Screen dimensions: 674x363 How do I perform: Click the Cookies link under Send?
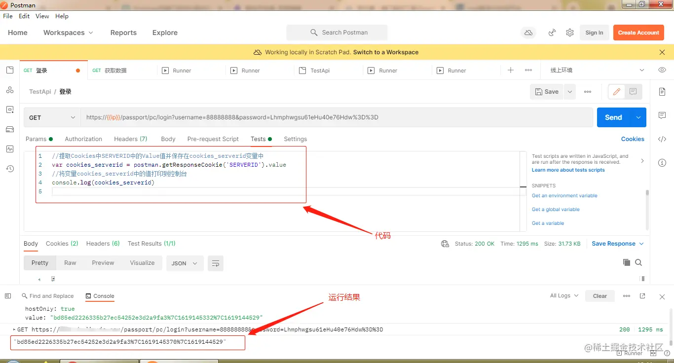[633, 139]
